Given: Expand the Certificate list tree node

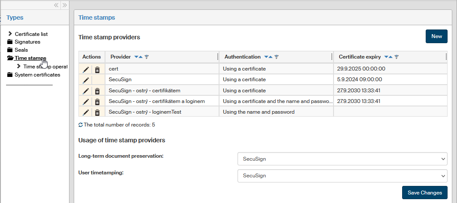Looking at the screenshot, I should pos(10,34).
